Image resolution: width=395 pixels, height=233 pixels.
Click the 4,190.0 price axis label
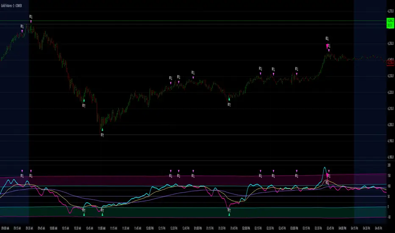[390, 141]
